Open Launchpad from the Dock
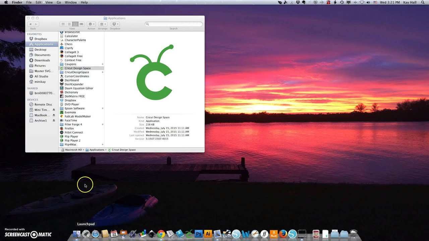 (86, 234)
